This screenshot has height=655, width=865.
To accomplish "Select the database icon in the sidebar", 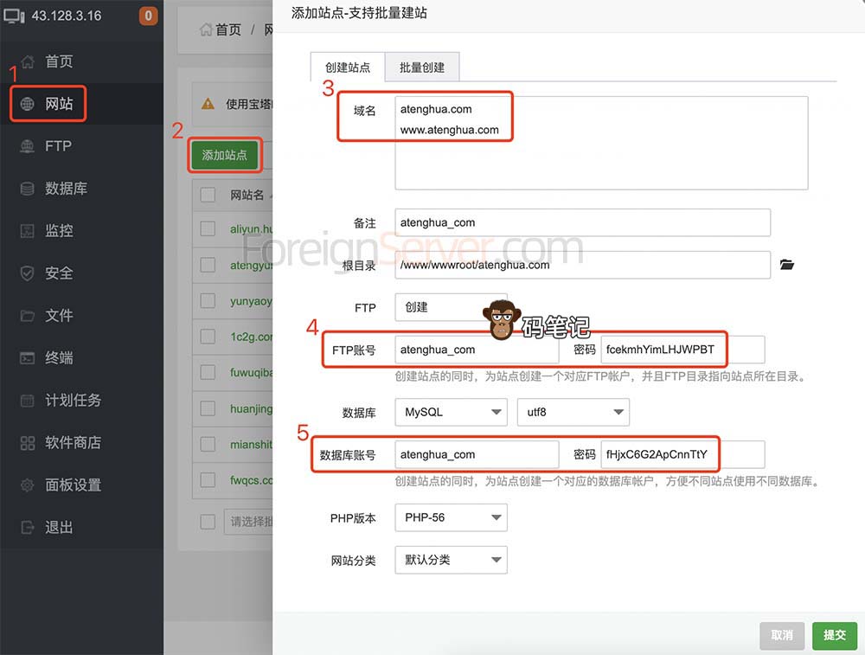I will coord(28,189).
